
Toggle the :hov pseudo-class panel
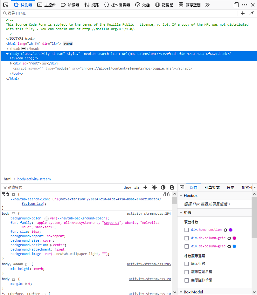(x=127, y=187)
